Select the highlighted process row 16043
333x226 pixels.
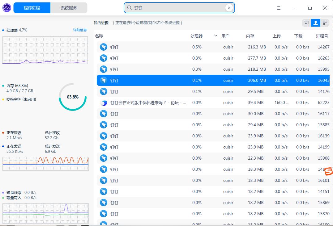[186, 80]
